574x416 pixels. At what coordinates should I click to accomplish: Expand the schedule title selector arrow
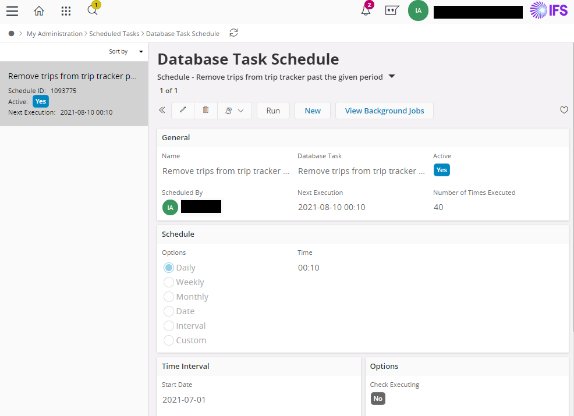click(392, 76)
